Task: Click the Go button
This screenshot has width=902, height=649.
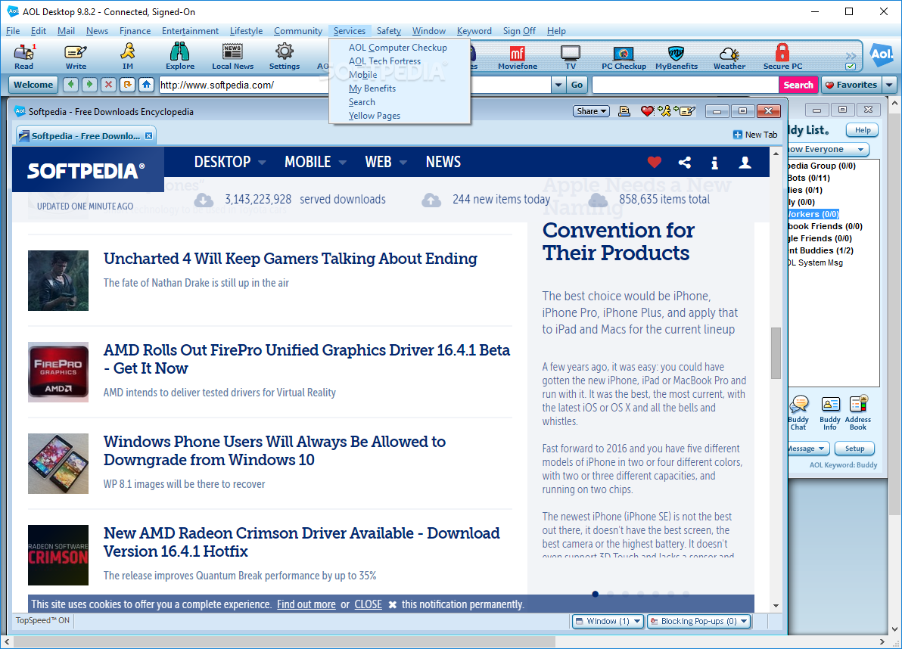Action: pos(577,85)
